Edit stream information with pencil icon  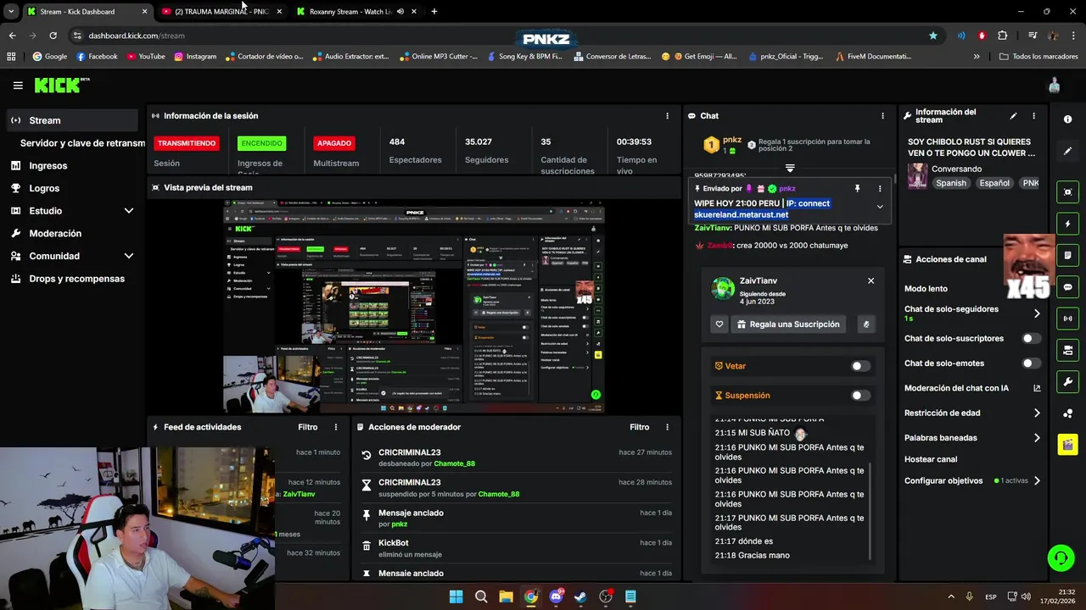pos(1013,116)
